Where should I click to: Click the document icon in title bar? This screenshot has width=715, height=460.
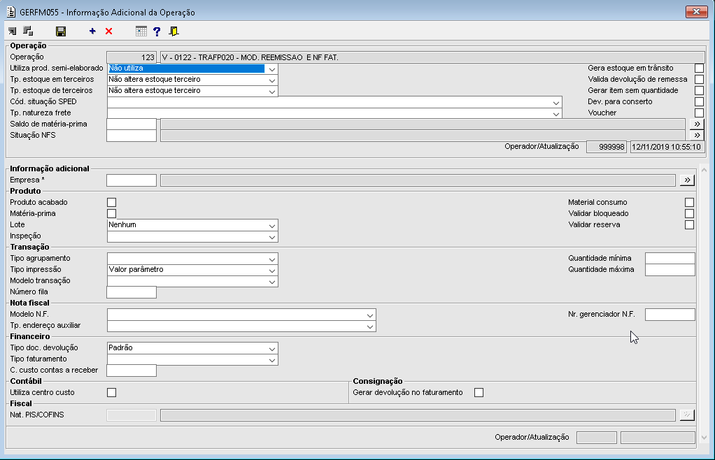pos(11,12)
